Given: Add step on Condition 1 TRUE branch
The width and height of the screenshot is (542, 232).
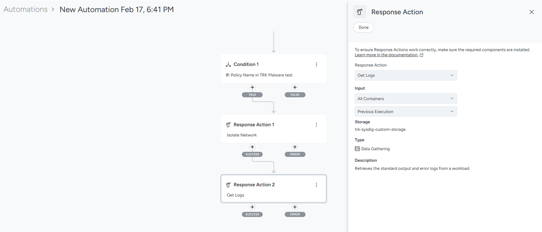Looking at the screenshot, I should tap(252, 87).
